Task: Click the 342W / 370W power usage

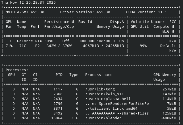Action: click(x=59, y=46)
